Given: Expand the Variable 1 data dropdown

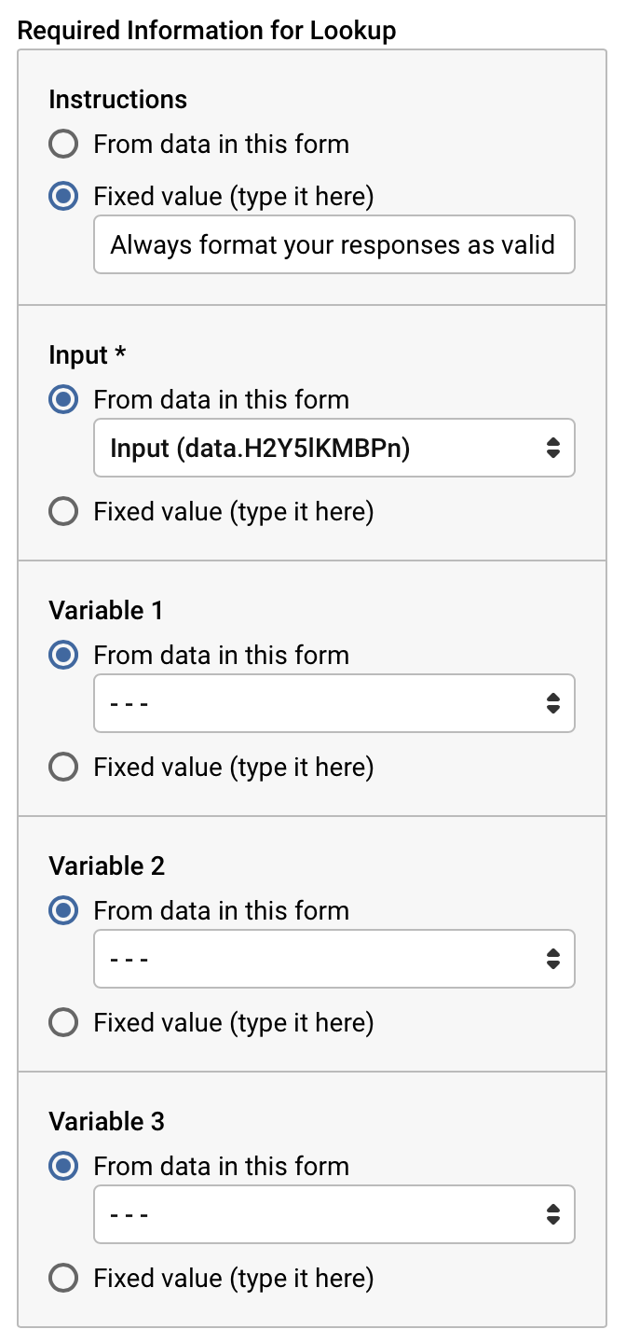Looking at the screenshot, I should pyautogui.click(x=317, y=704).
